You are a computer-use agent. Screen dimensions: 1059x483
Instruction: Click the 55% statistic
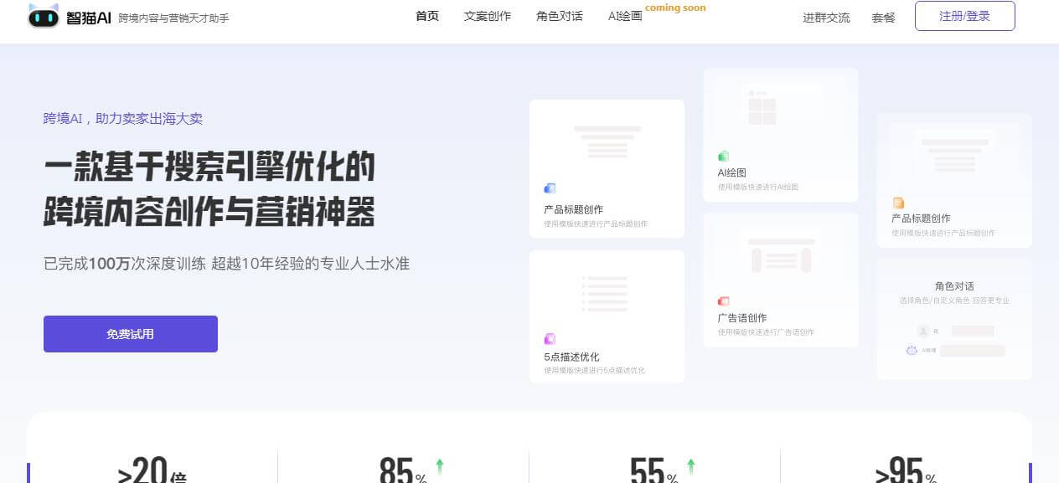(x=654, y=470)
